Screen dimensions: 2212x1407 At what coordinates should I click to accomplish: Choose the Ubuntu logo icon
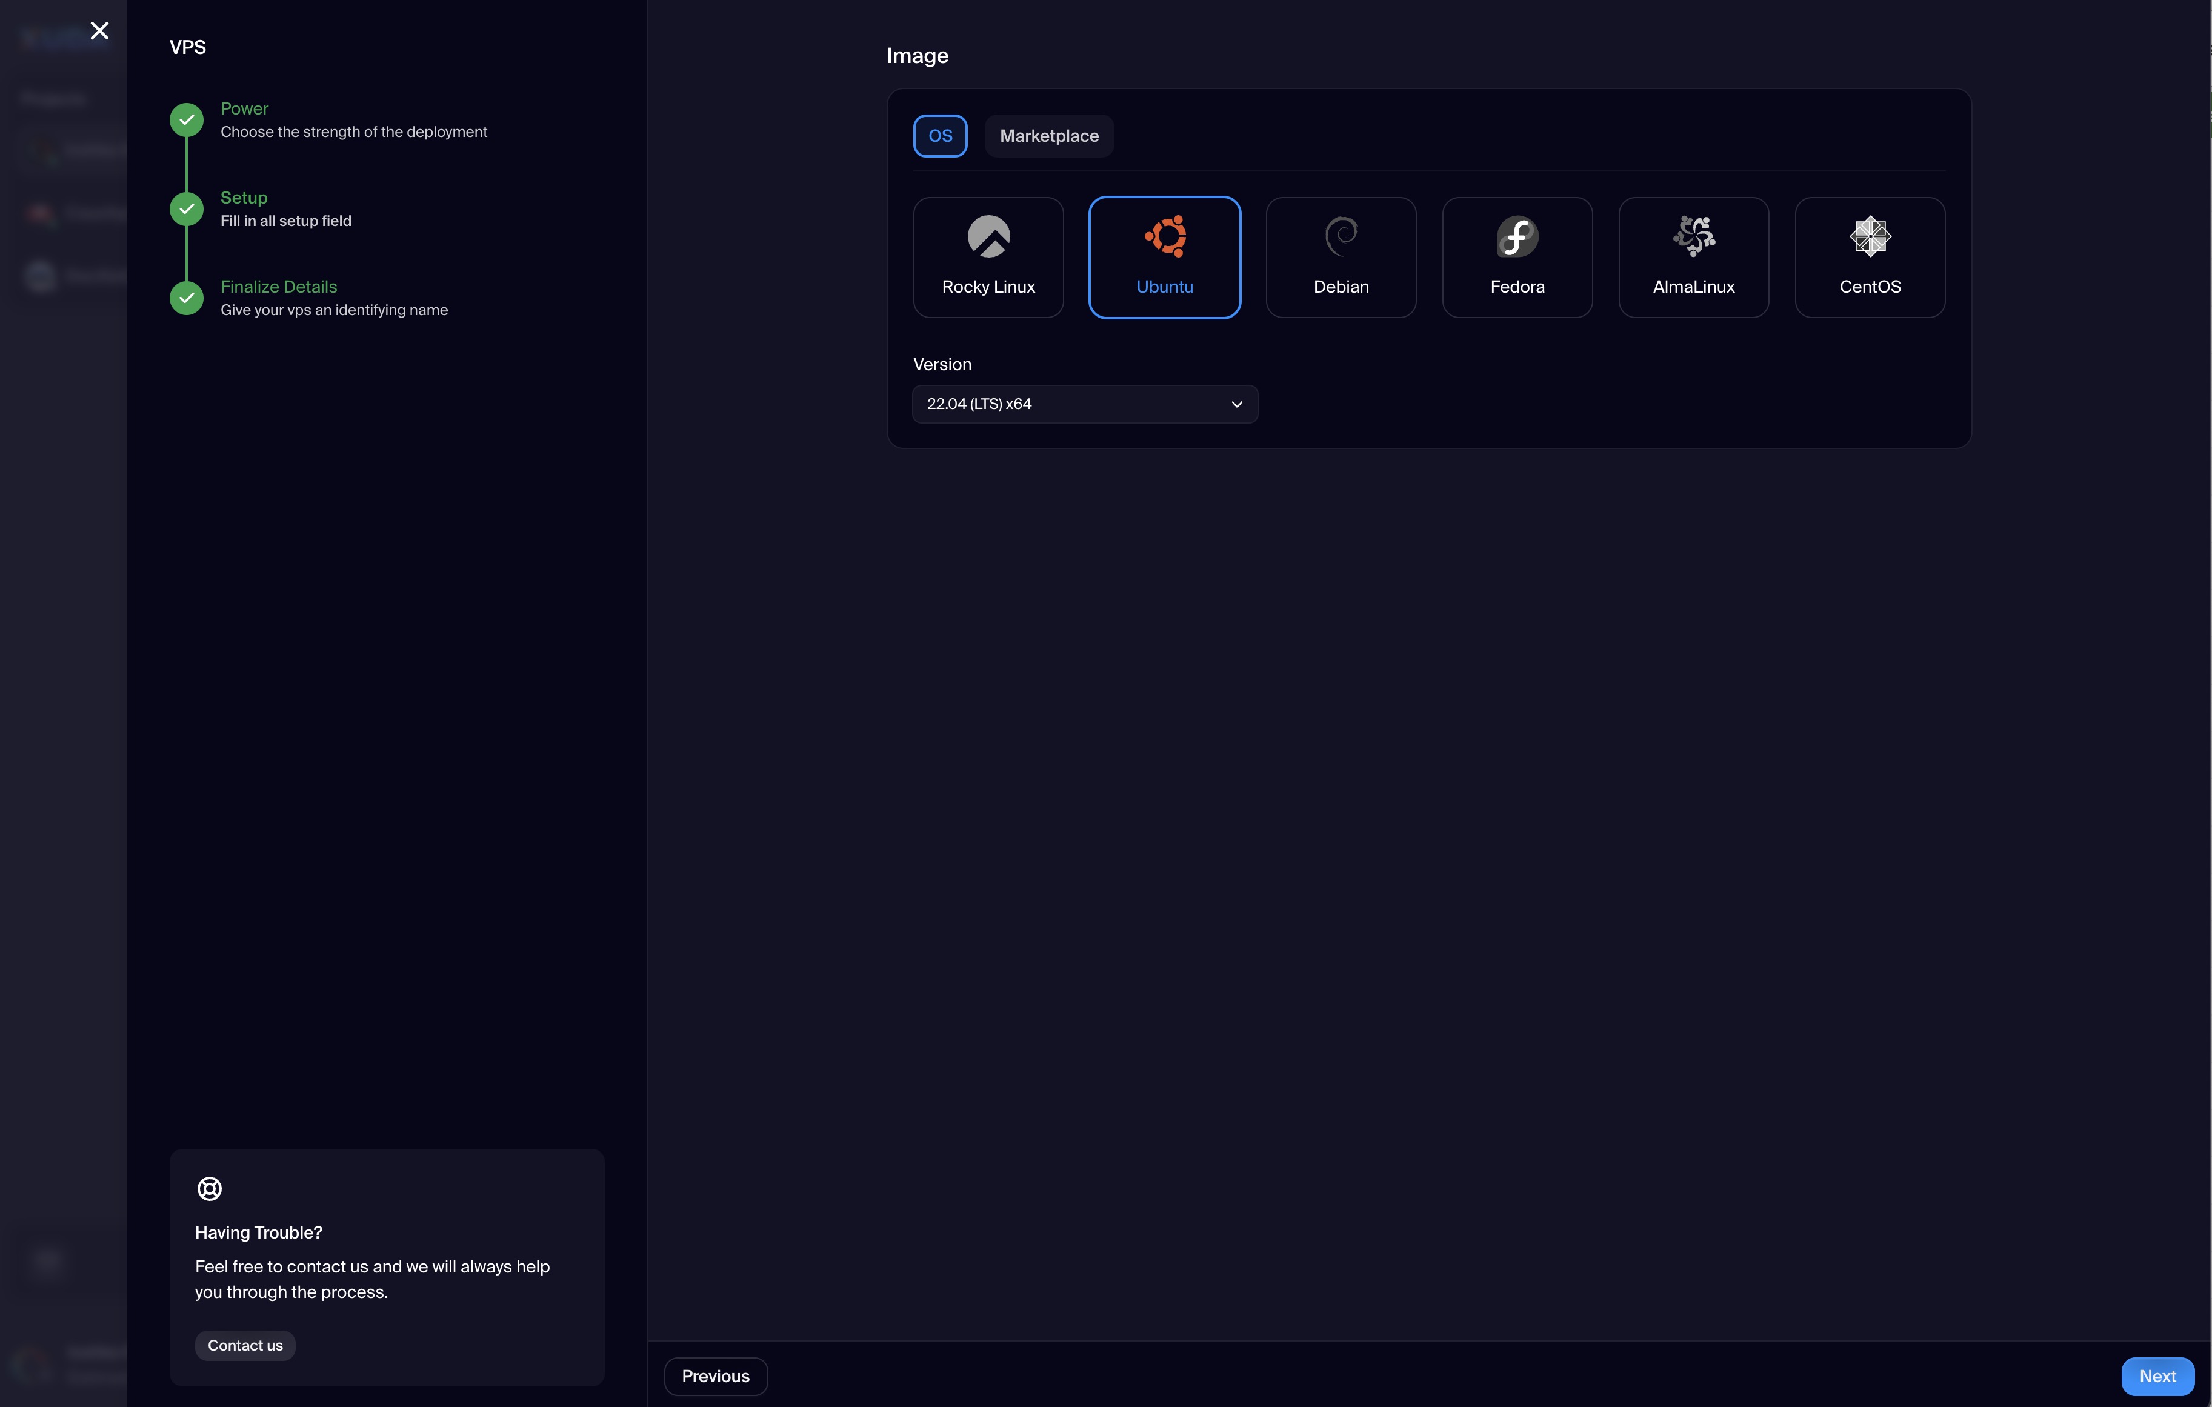[1165, 236]
